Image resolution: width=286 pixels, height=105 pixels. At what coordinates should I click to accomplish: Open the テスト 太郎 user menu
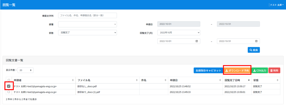[277, 5]
